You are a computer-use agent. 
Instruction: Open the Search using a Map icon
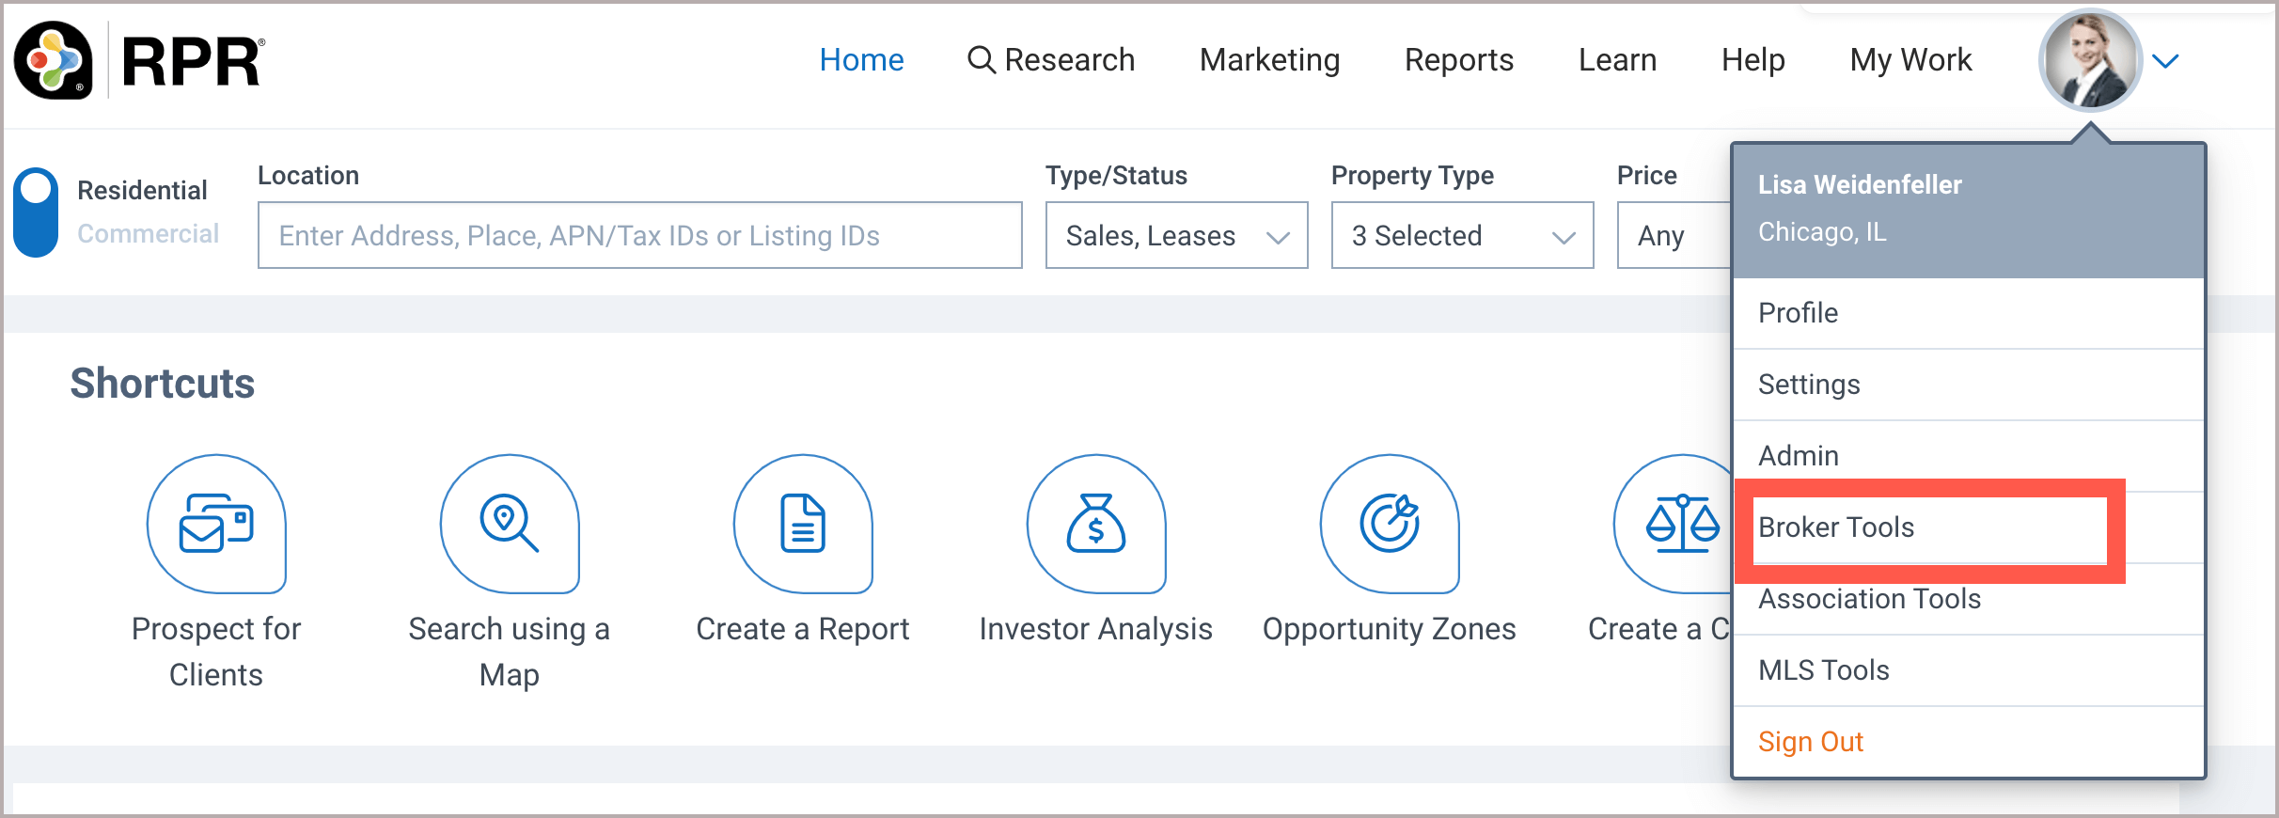pyautogui.click(x=510, y=524)
